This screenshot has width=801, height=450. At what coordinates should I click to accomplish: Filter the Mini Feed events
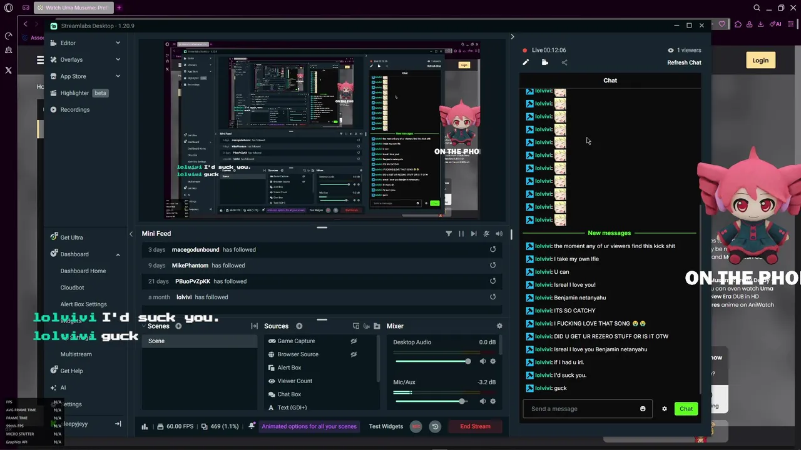(449, 234)
